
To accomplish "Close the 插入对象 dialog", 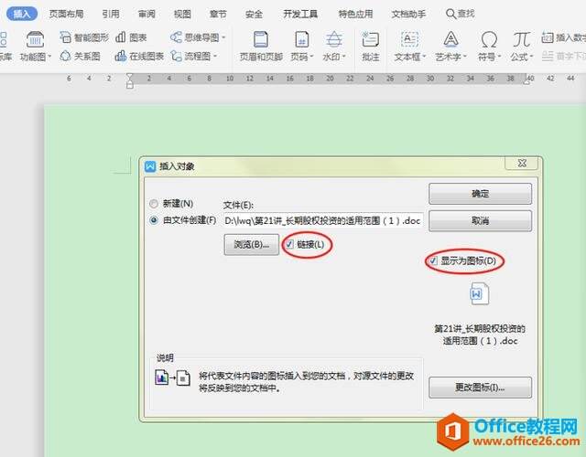I will pos(522,163).
